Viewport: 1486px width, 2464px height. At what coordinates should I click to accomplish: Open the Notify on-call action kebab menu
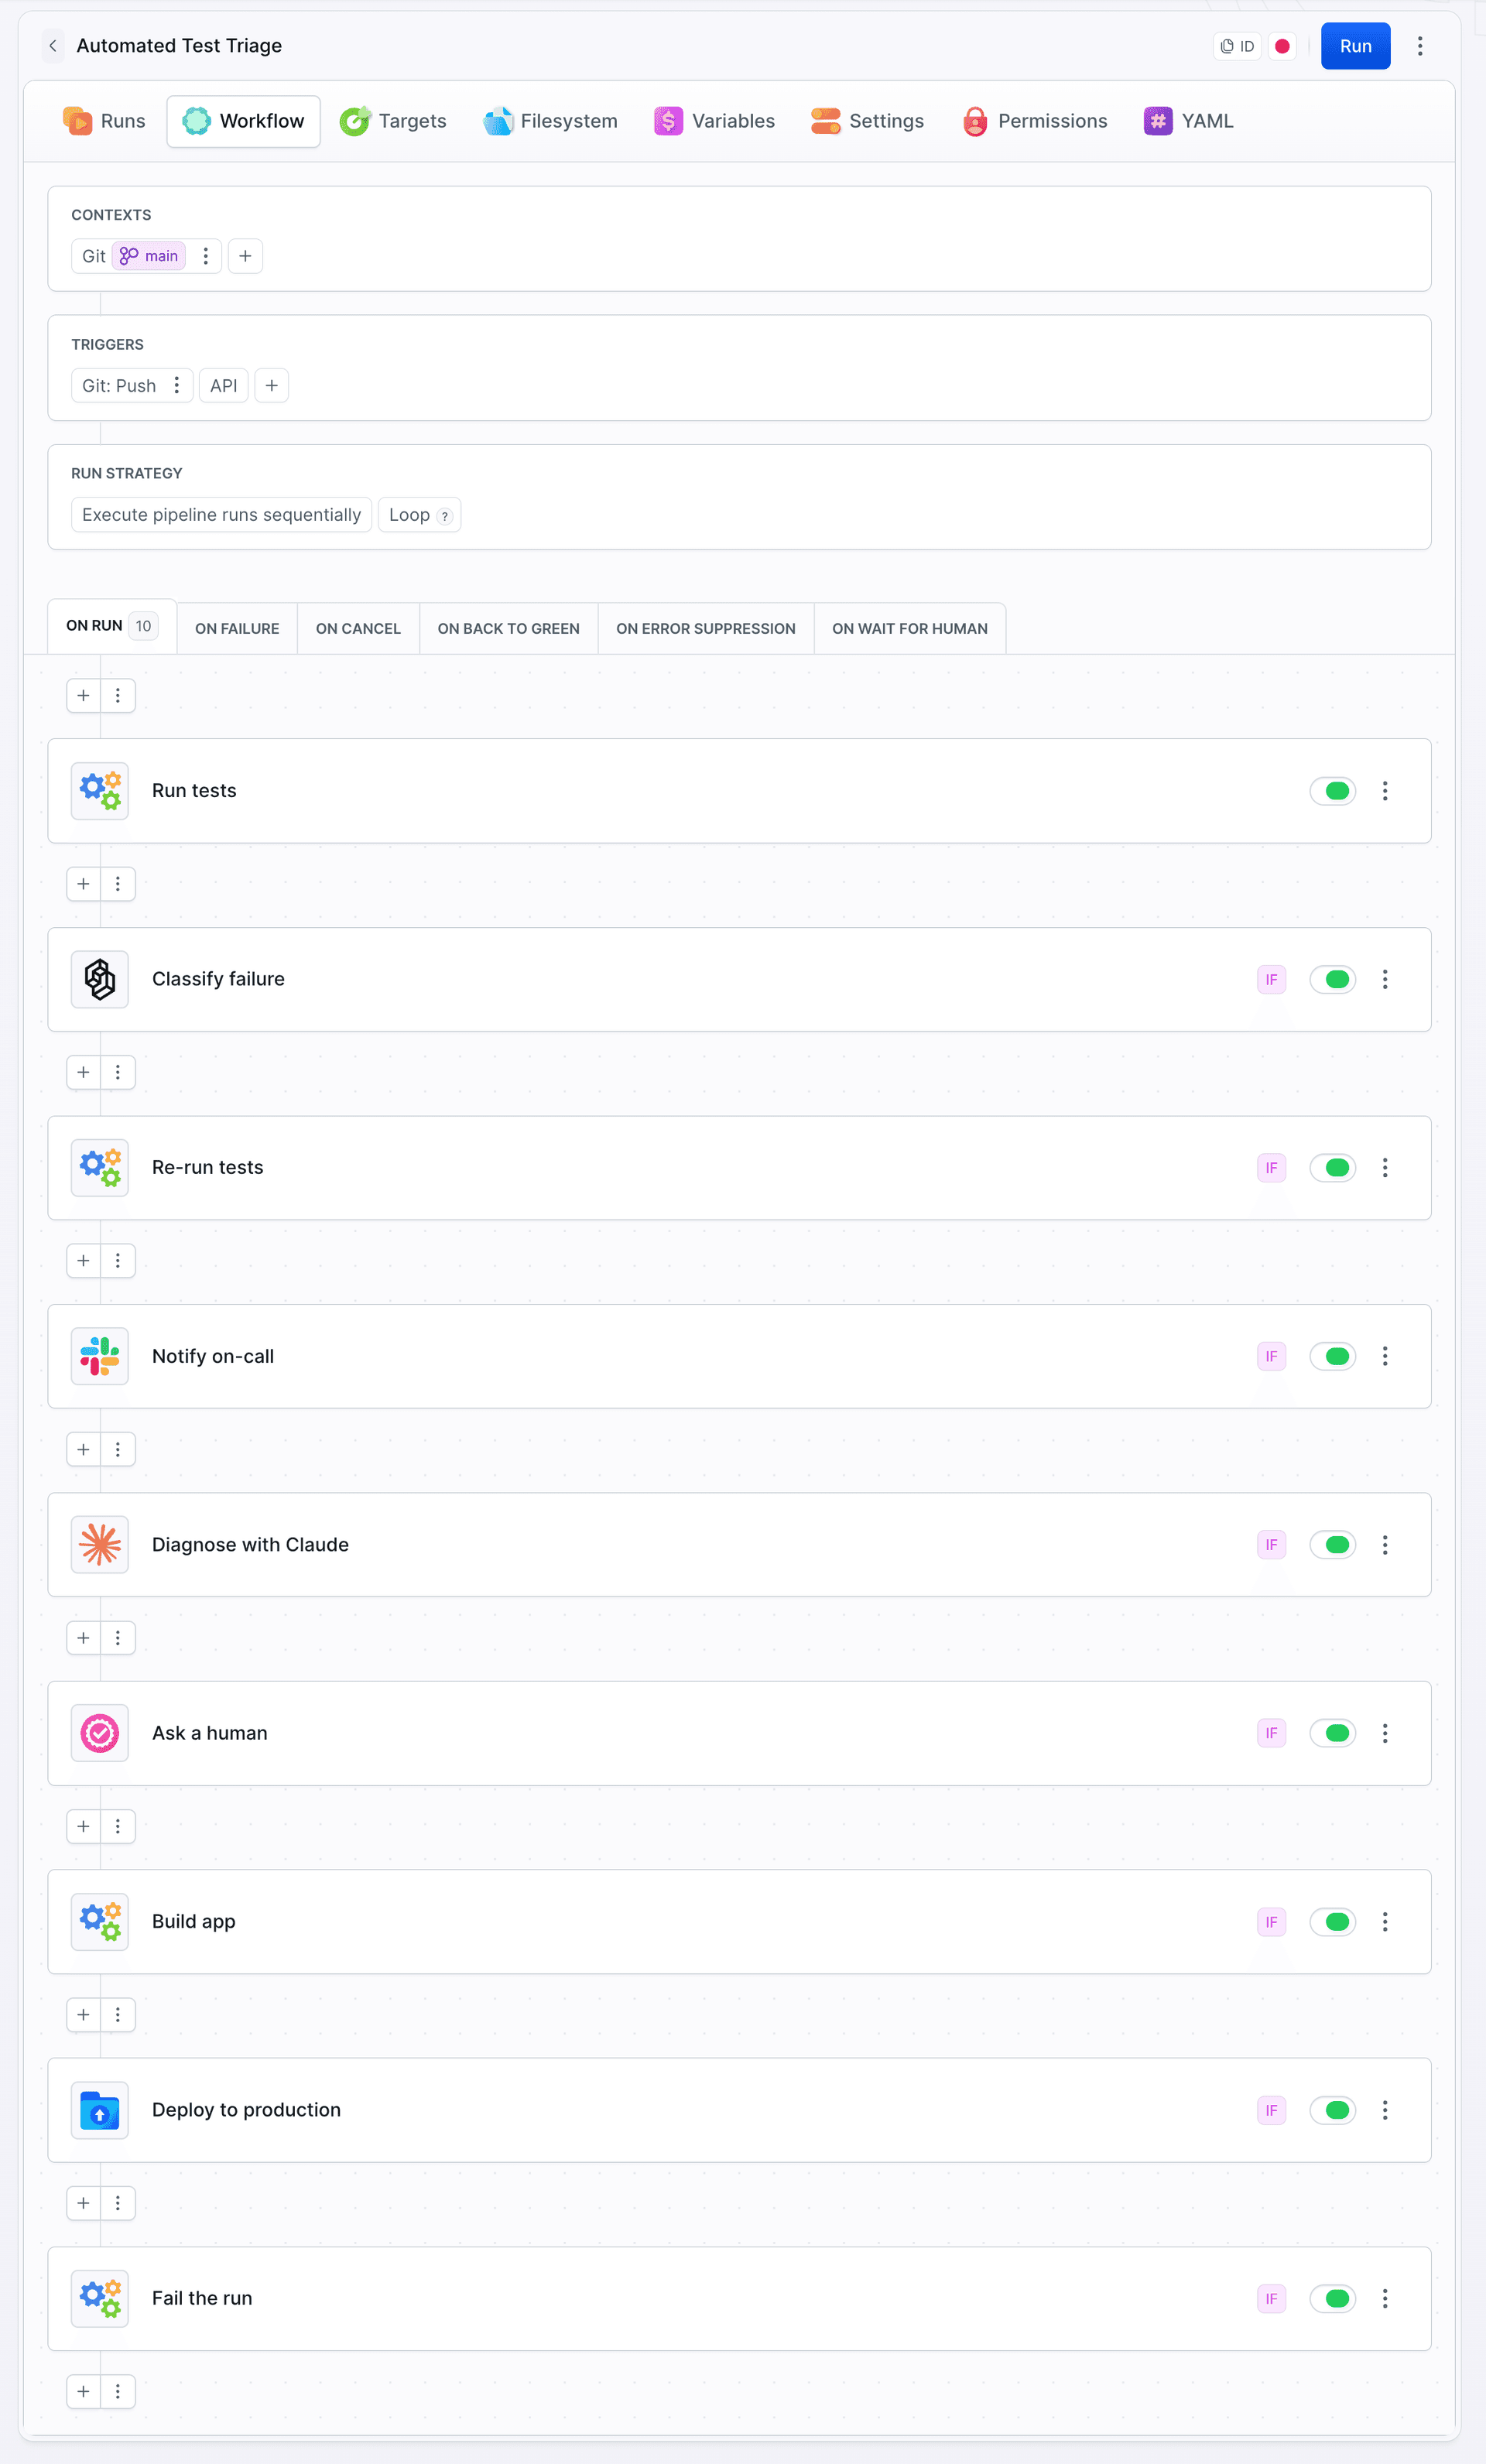pyautogui.click(x=1385, y=1356)
